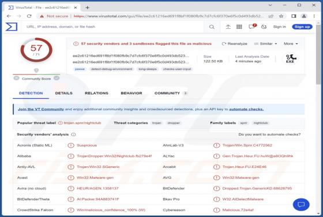Click the Avira HEUR/AGEN detection text
Image resolution: width=323 pixels, height=217 pixels.
(x=97, y=188)
